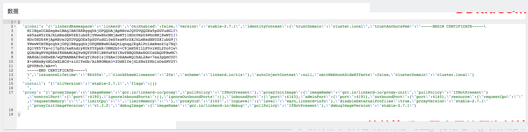The height and width of the screenshot is (132, 528).
Task: Click the line starting with "X+oMHaBy4BLOxELXCd+ziUJfwGb"
Action: pos(102,62)
